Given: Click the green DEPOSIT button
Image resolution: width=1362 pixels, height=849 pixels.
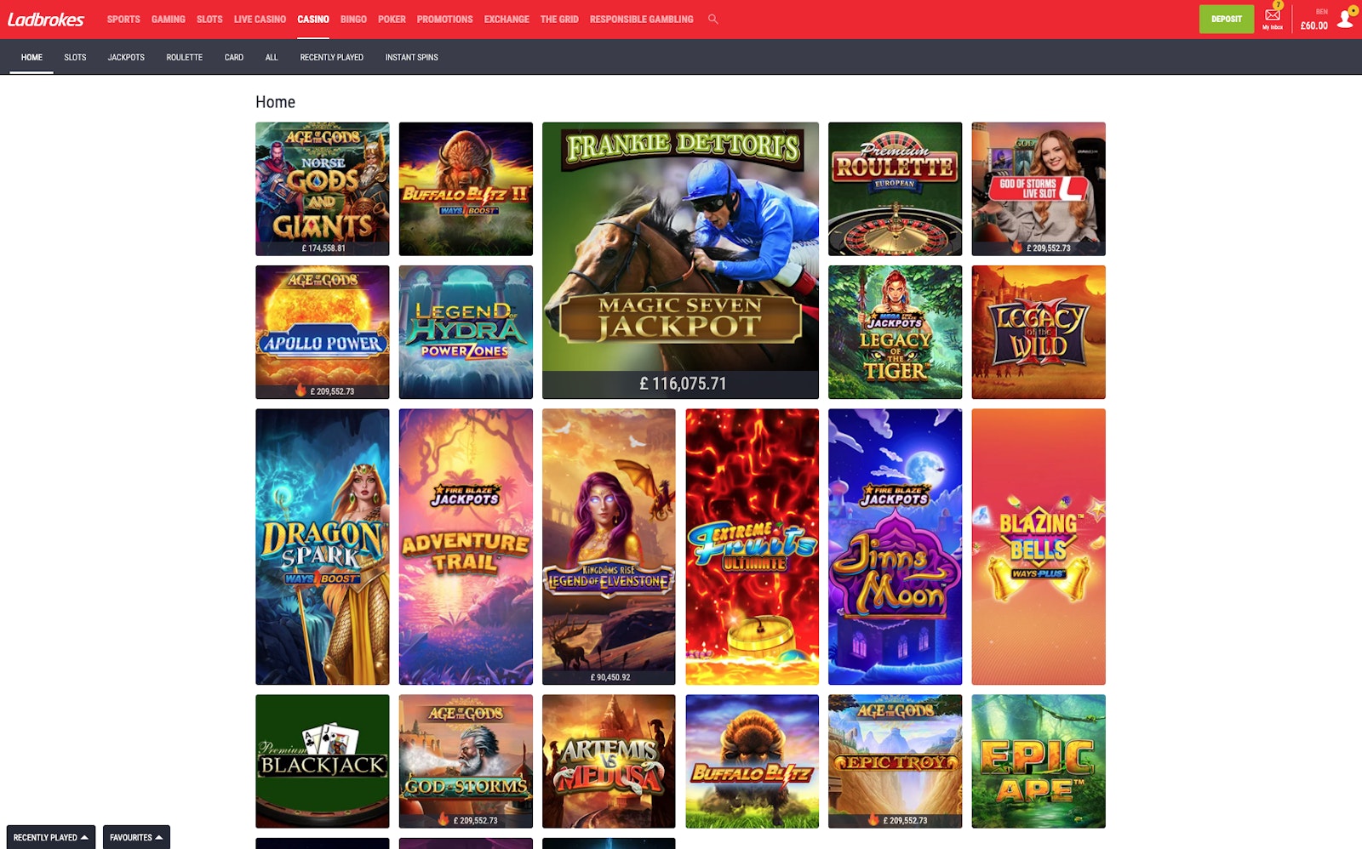Looking at the screenshot, I should pos(1226,18).
